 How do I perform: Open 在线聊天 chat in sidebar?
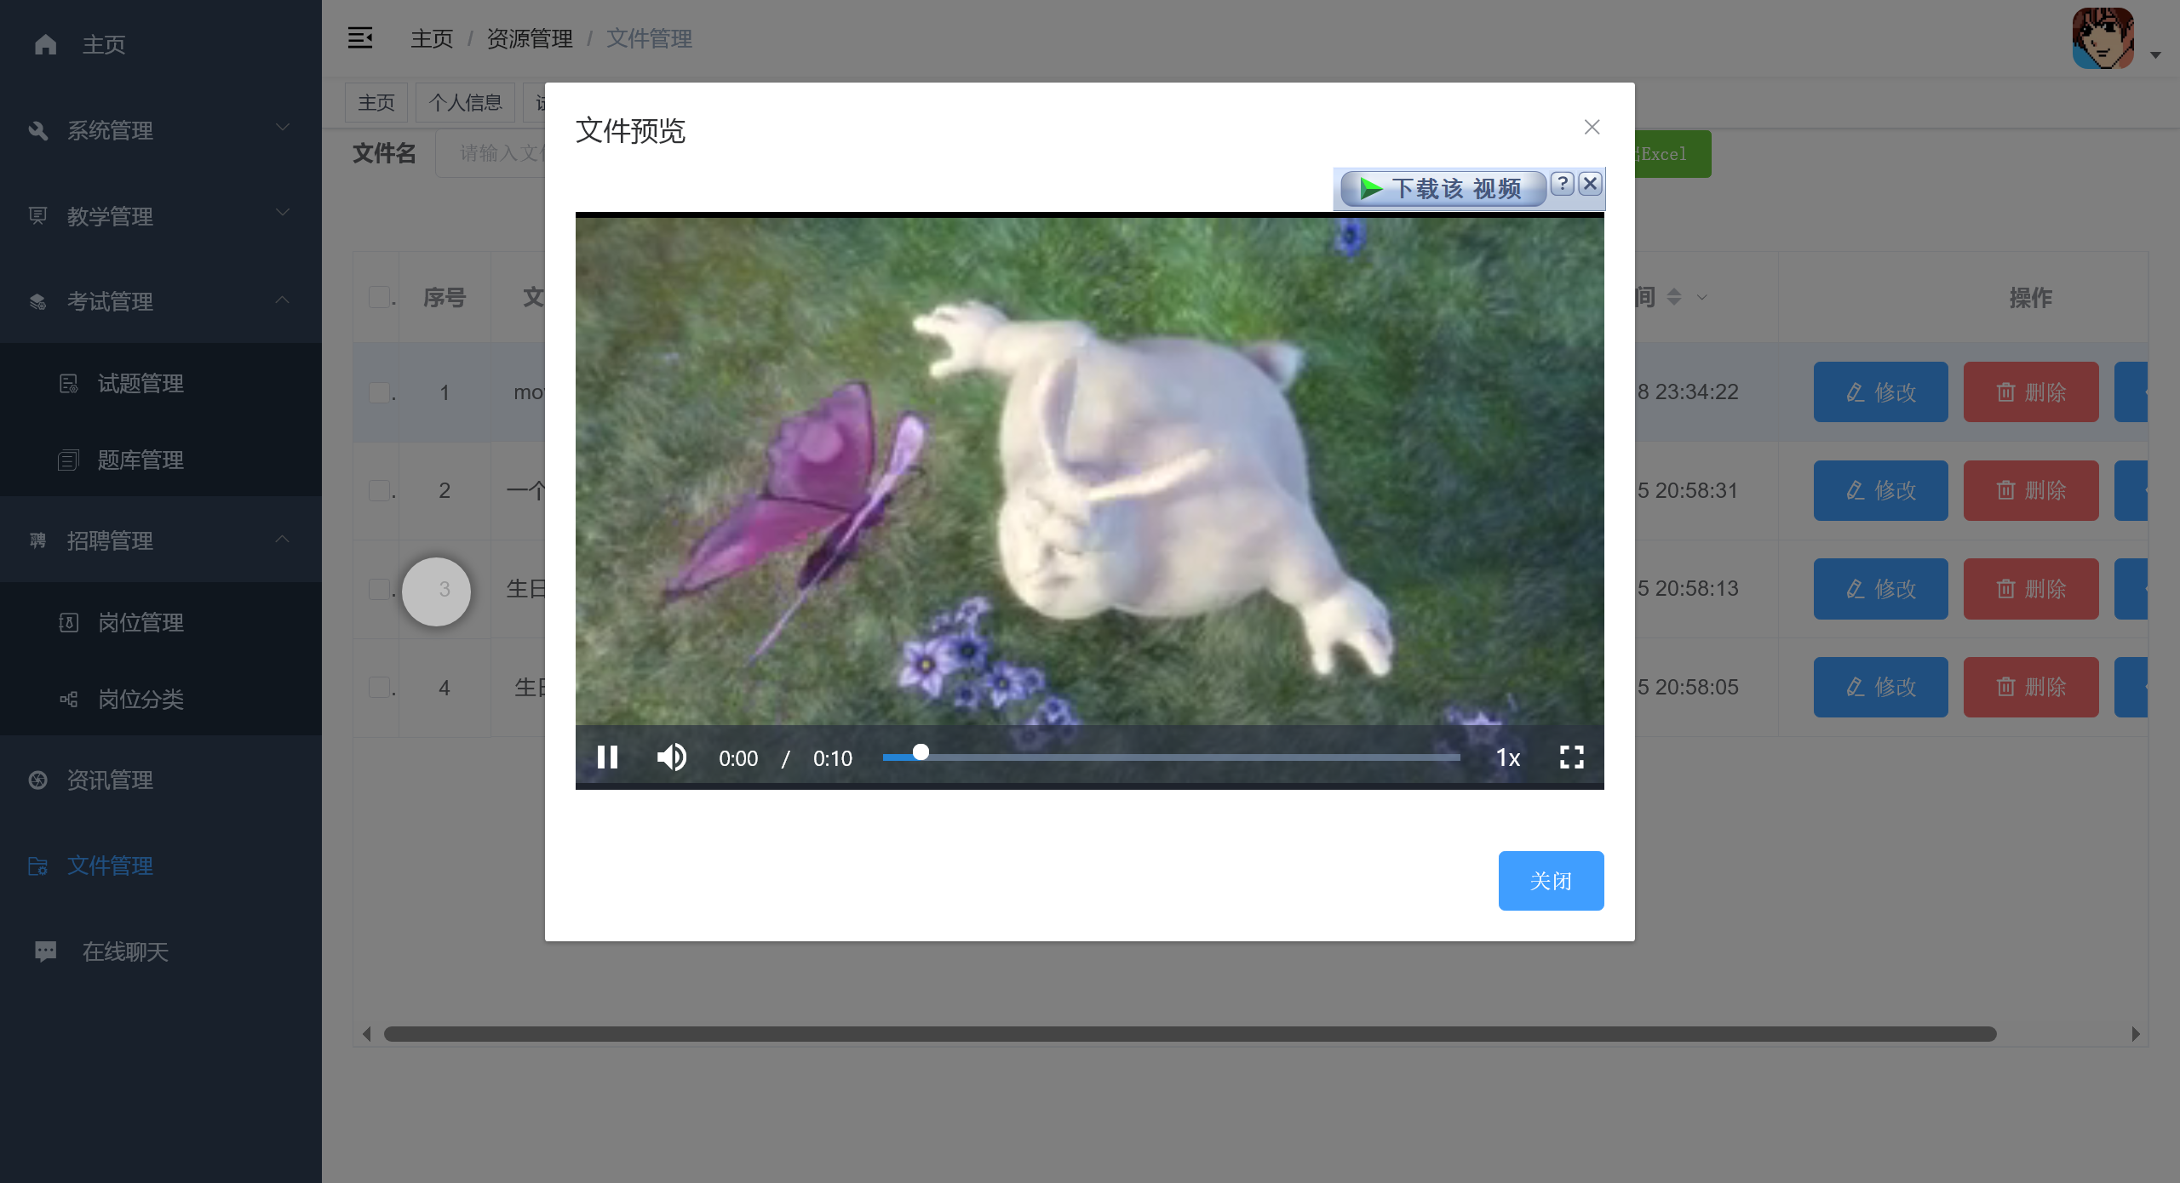tap(125, 952)
